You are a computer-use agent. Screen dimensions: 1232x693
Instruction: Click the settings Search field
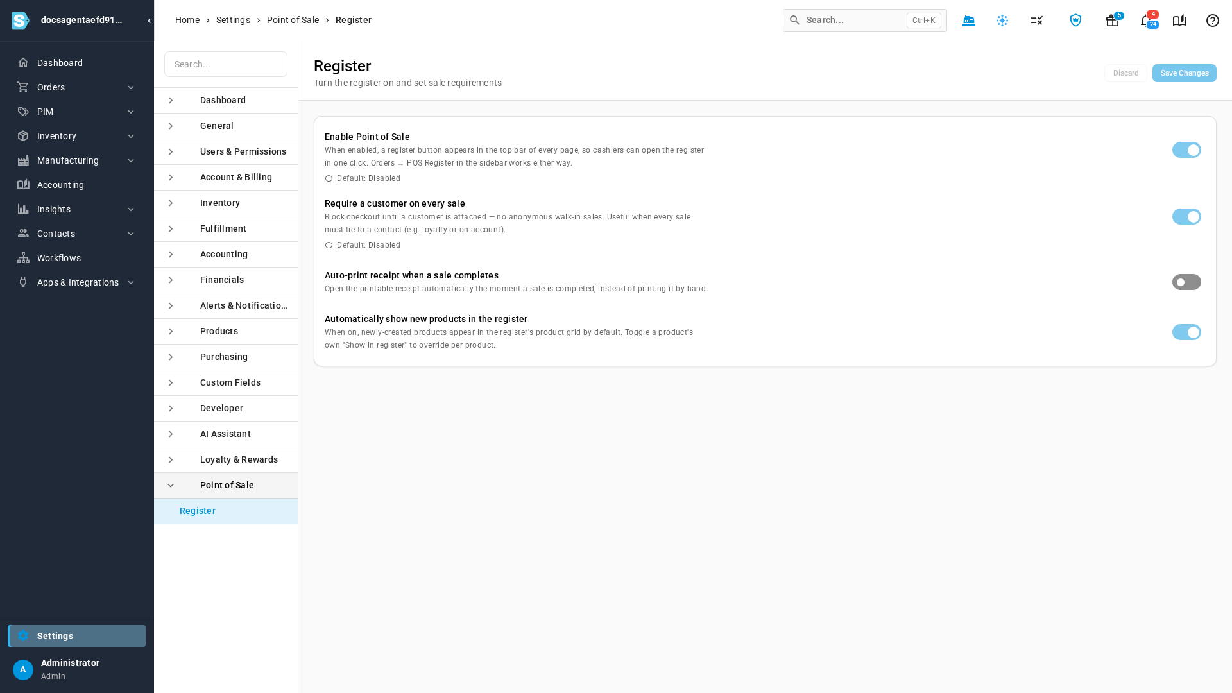tap(226, 64)
